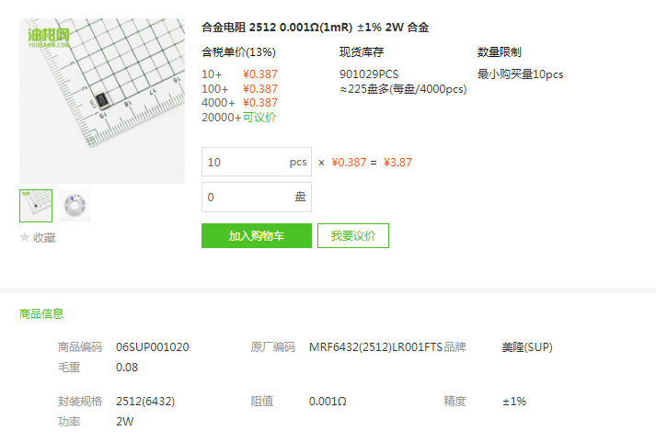Image resolution: width=656 pixels, height=442 pixels.
Task: Open the main resistor product image
Action: (102, 101)
